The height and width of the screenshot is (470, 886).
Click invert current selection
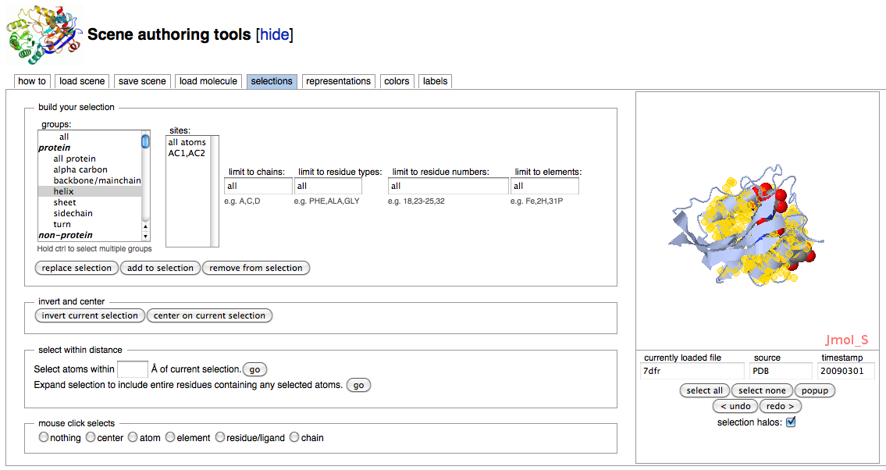[x=90, y=315]
